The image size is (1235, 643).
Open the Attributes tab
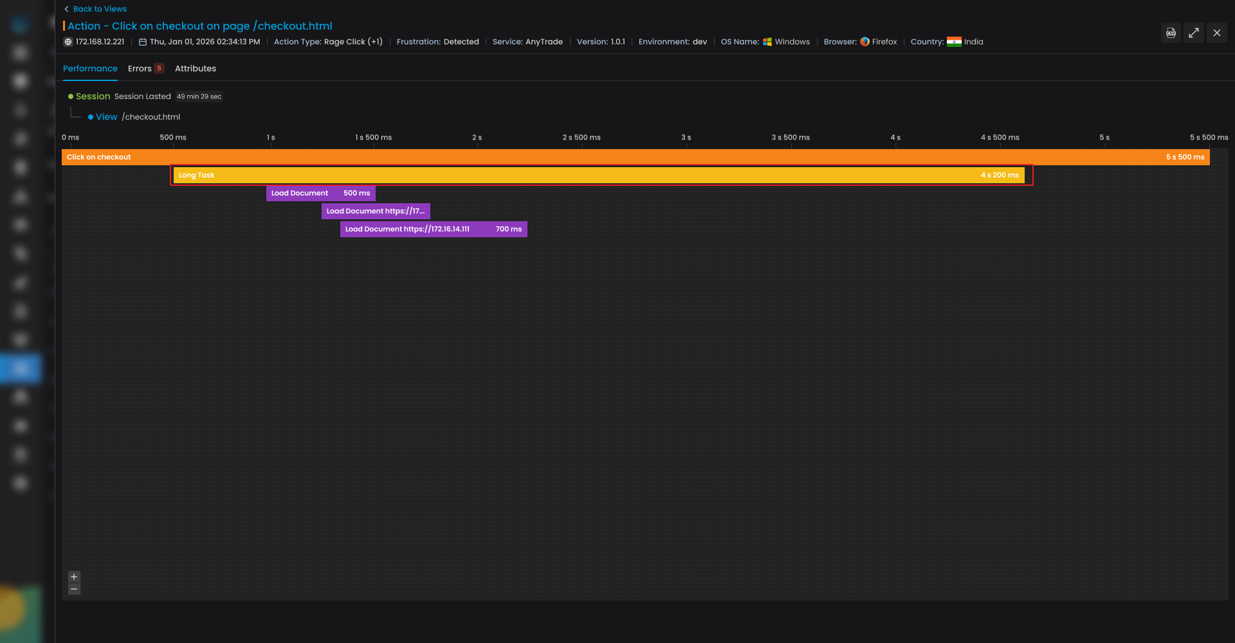[x=196, y=69]
